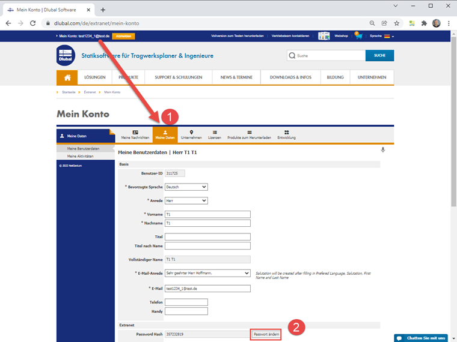Click the microphone icon beside user data

click(383, 150)
